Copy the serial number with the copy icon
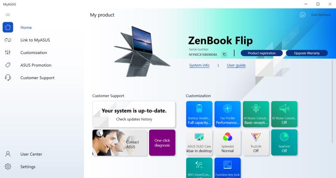The image size is (336, 178). coord(224,54)
